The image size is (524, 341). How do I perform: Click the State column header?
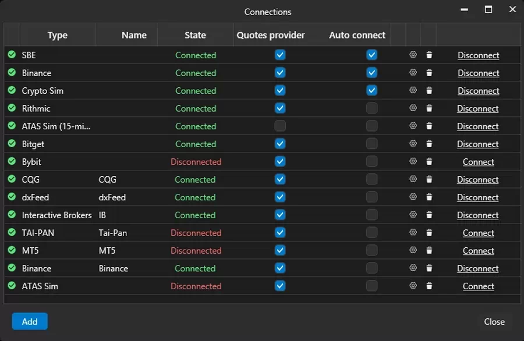(x=196, y=35)
